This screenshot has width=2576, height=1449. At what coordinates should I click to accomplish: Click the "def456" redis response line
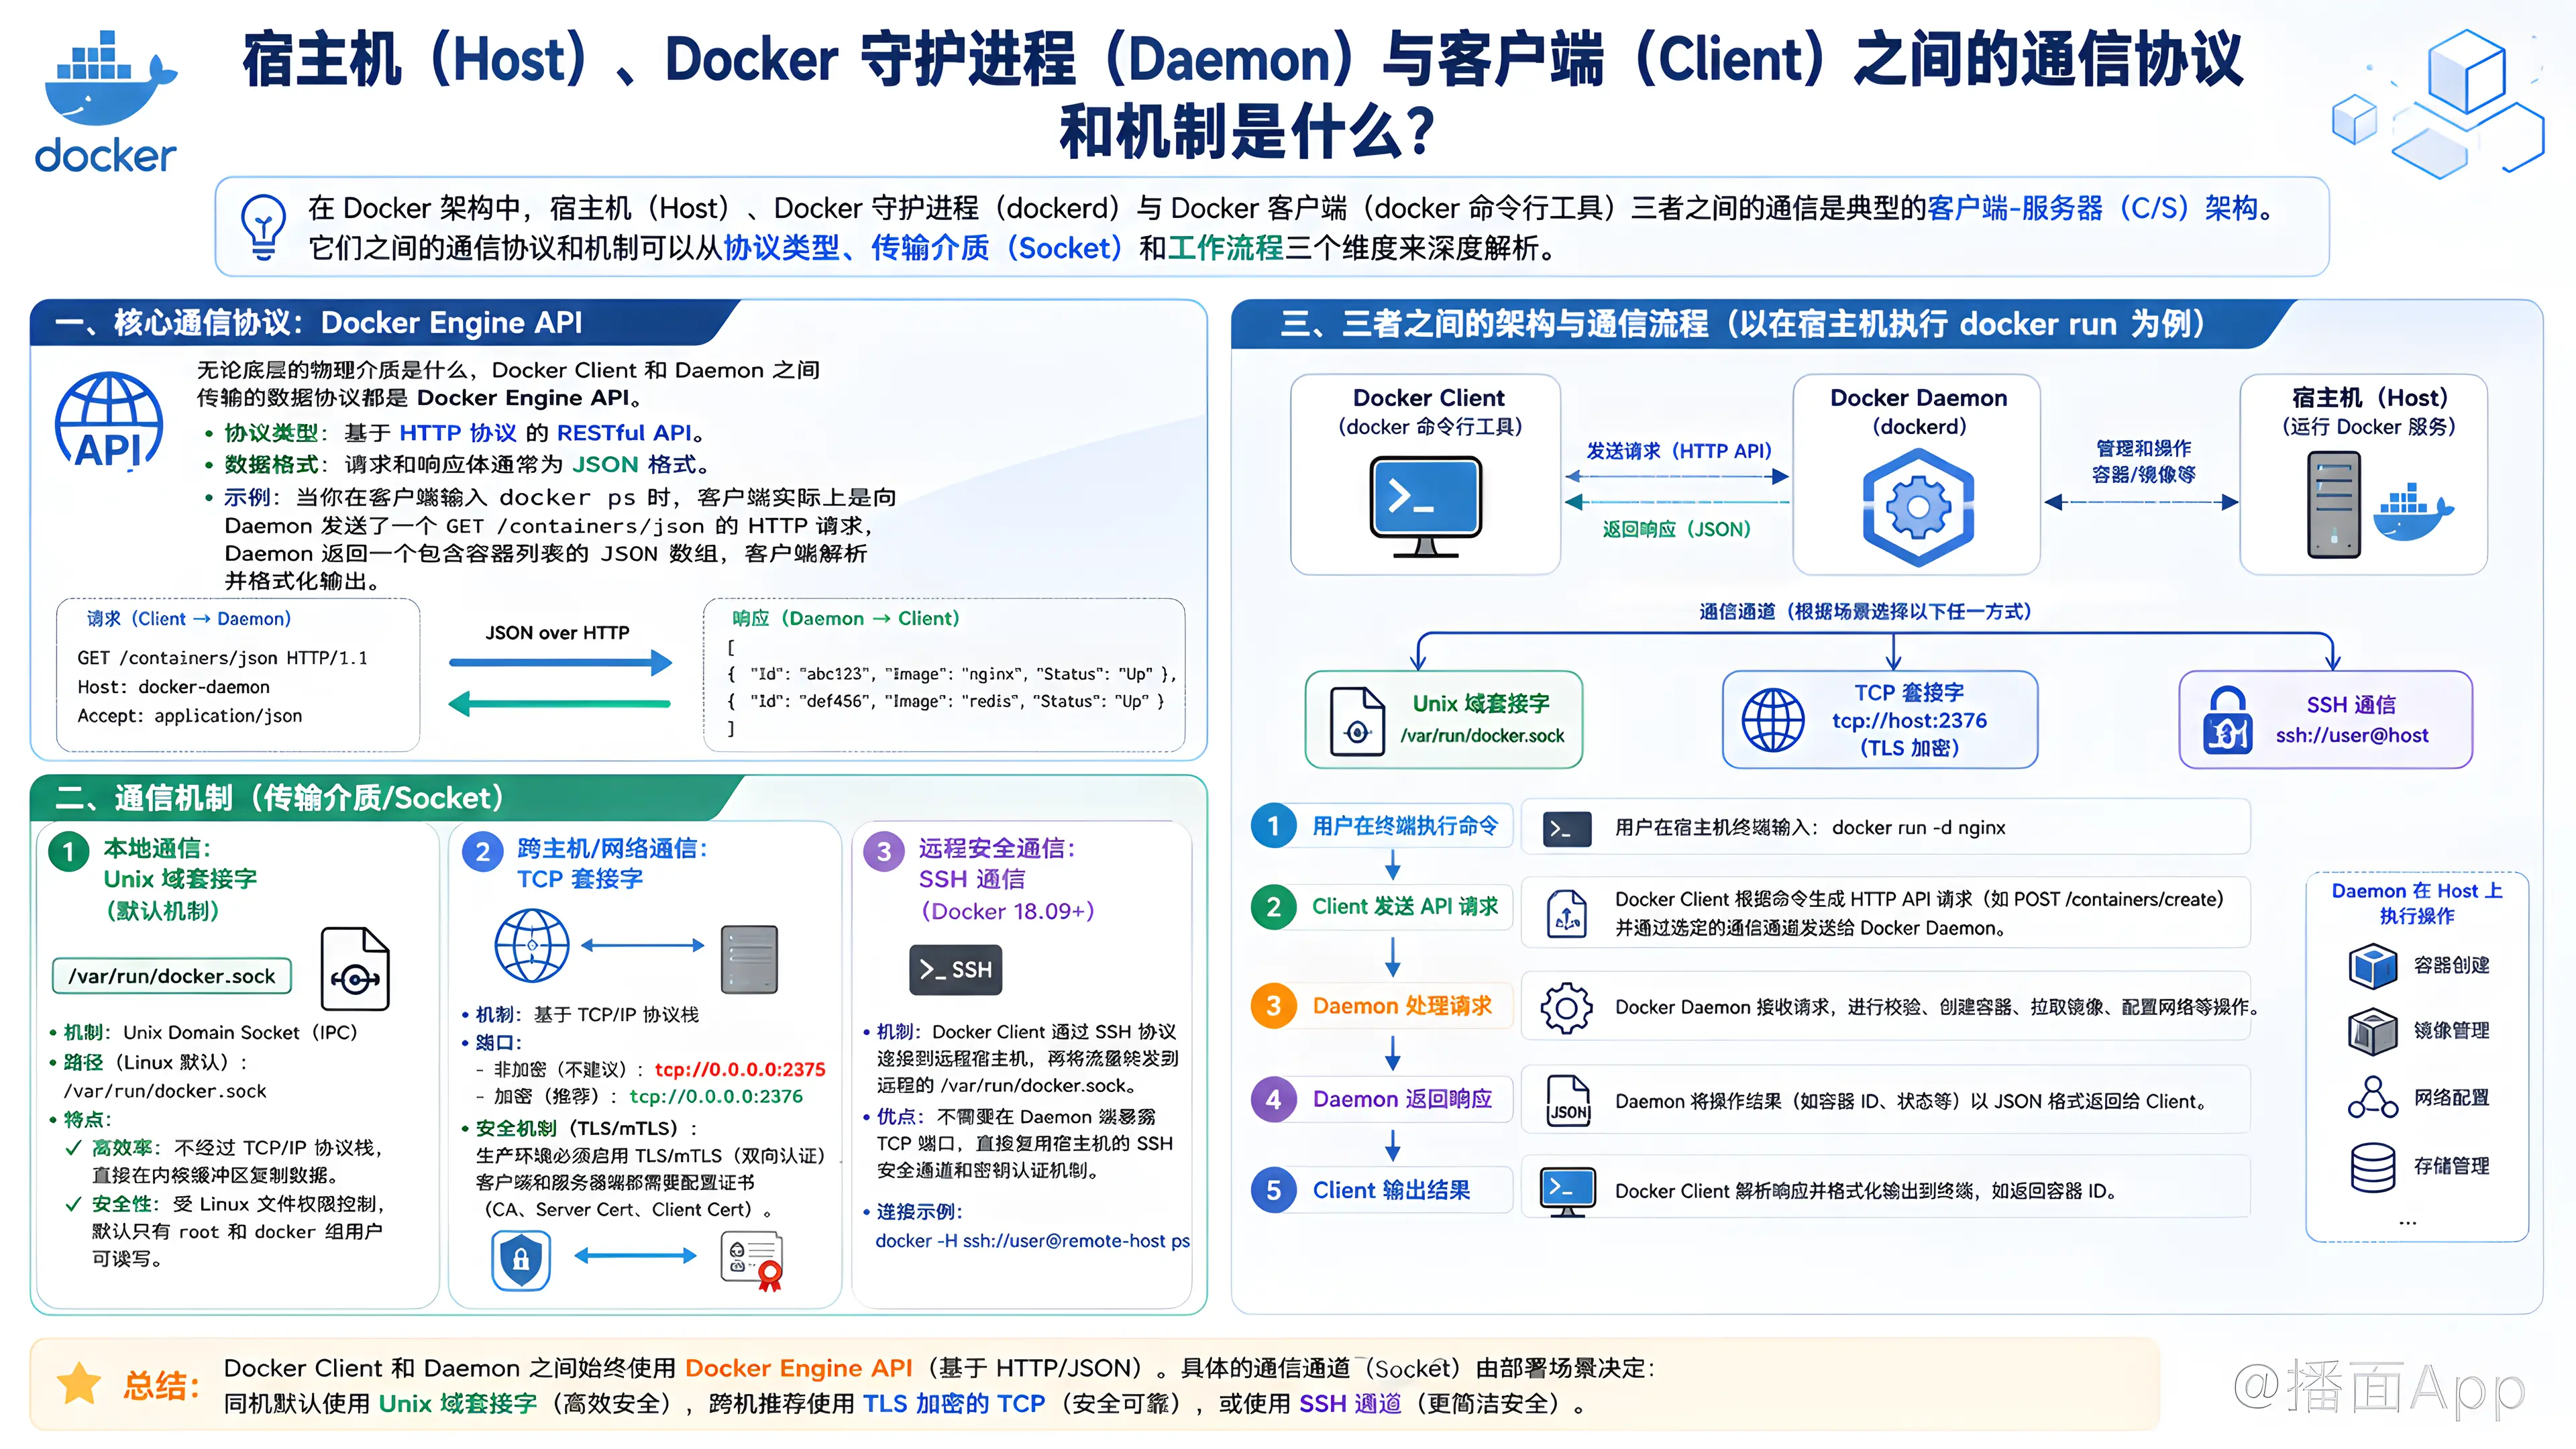click(x=946, y=701)
